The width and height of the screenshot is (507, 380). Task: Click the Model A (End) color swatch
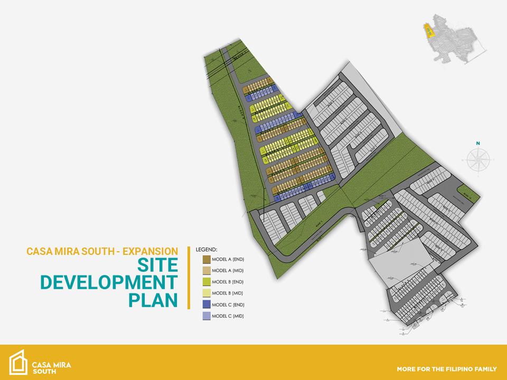coord(206,259)
